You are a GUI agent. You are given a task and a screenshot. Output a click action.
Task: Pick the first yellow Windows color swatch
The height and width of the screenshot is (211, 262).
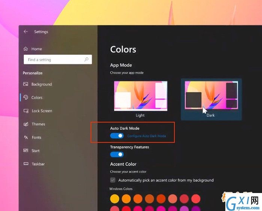tap(115, 199)
